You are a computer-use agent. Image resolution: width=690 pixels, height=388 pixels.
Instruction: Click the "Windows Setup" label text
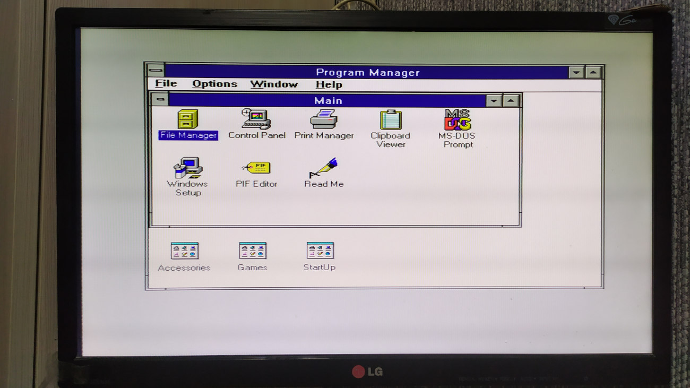coord(187,188)
